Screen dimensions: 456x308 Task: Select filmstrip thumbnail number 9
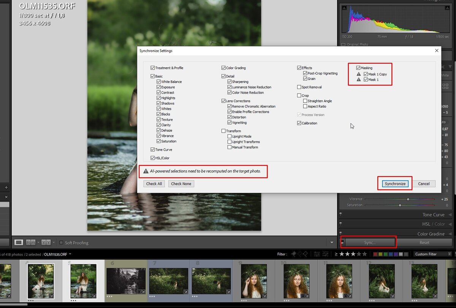255,281
